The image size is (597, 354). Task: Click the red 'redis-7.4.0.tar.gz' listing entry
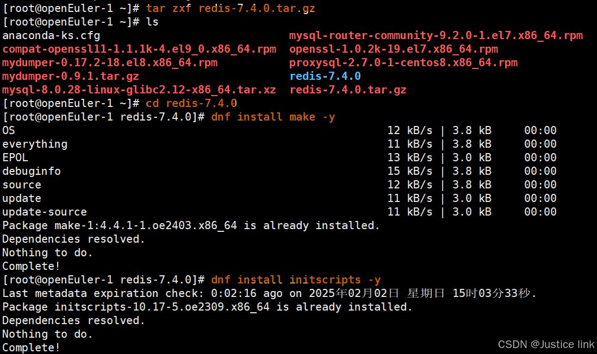[348, 90]
